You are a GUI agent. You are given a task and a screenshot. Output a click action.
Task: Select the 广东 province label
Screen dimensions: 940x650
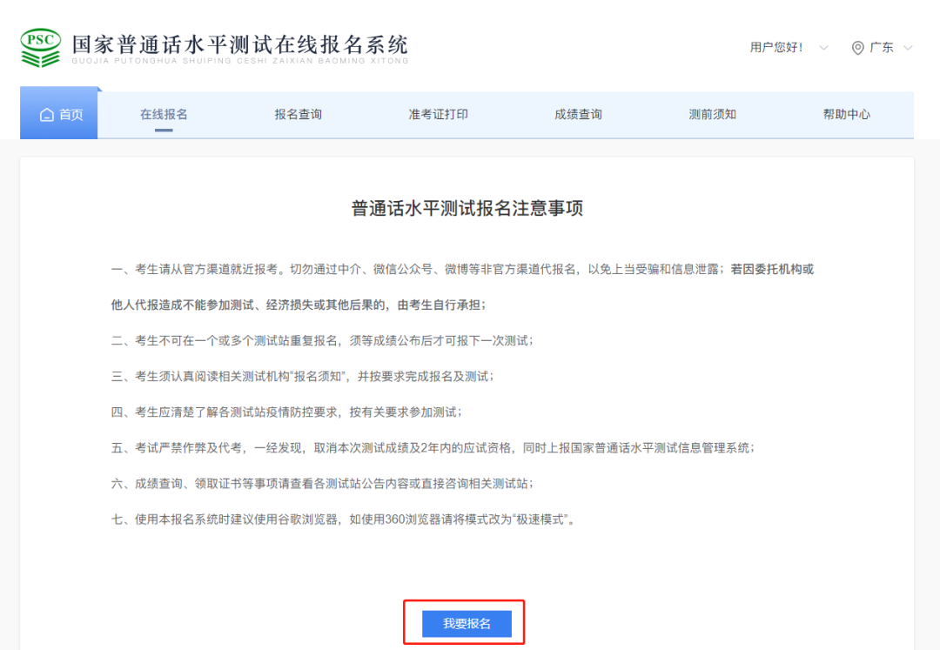(881, 47)
